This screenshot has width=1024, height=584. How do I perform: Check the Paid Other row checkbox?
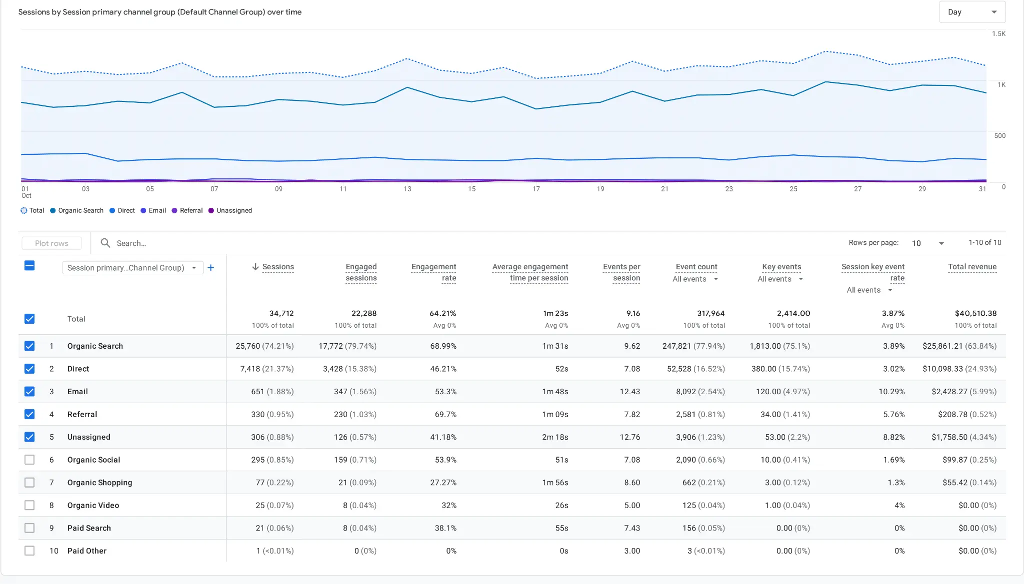29,551
